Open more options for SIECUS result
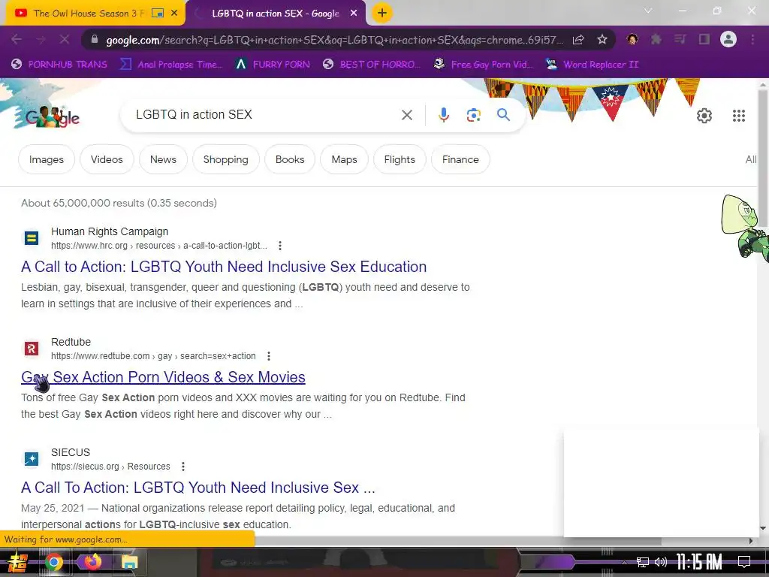 (x=183, y=466)
